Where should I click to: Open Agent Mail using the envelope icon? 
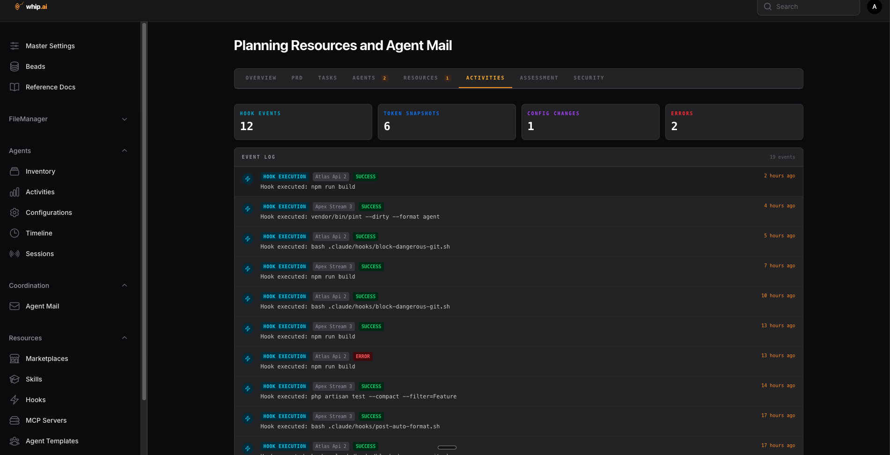click(x=14, y=306)
